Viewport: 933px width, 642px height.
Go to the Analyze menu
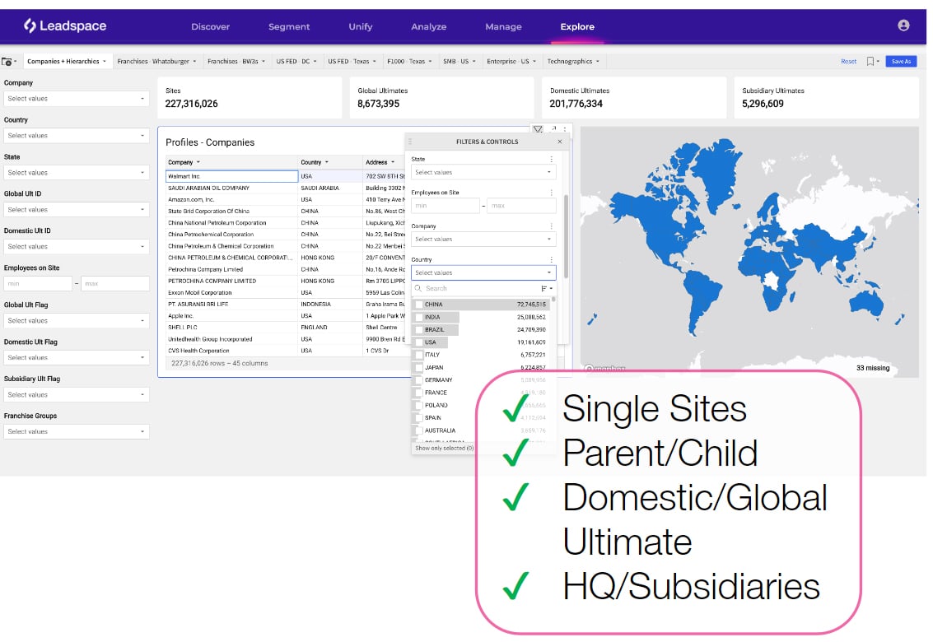click(428, 27)
